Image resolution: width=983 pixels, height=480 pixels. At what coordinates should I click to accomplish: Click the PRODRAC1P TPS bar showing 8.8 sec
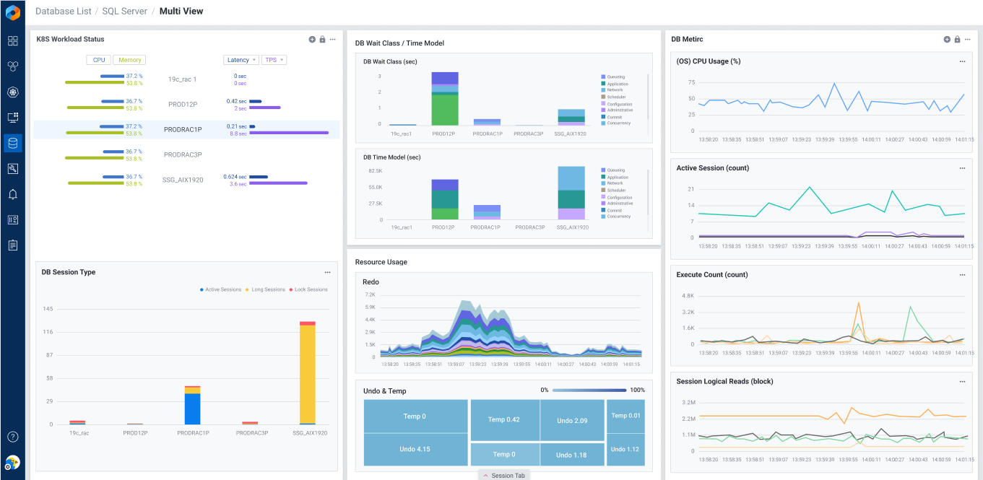[289, 134]
